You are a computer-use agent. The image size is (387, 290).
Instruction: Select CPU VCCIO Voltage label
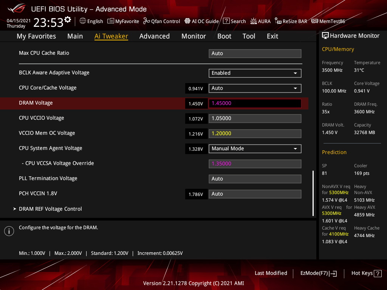click(x=42, y=118)
